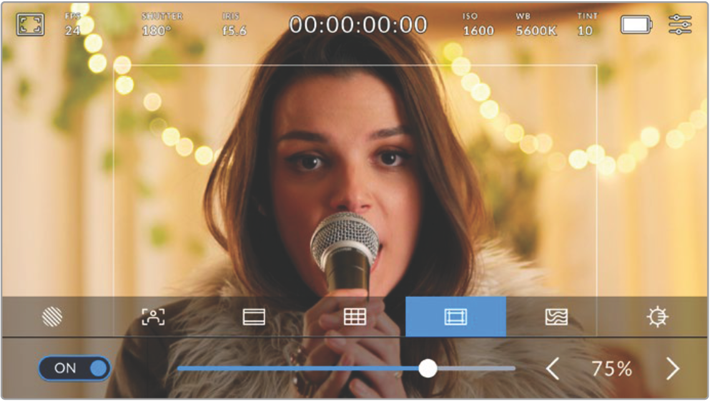Increase safe area with right arrow
Viewport: 710px width, 401px height.
pos(673,369)
